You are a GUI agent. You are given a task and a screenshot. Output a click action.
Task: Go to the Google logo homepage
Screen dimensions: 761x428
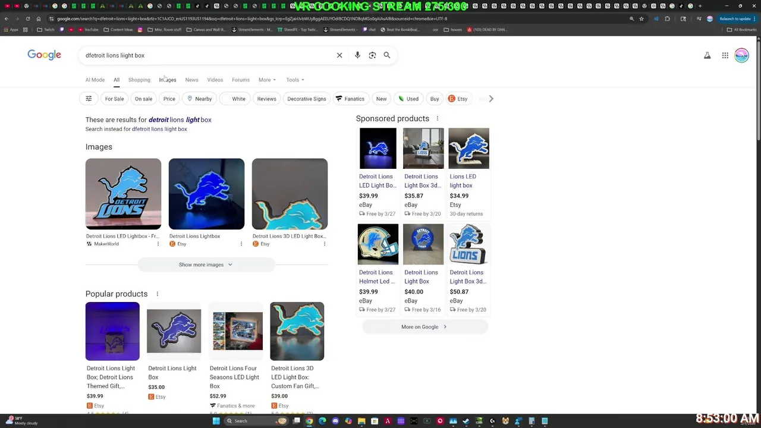click(44, 55)
